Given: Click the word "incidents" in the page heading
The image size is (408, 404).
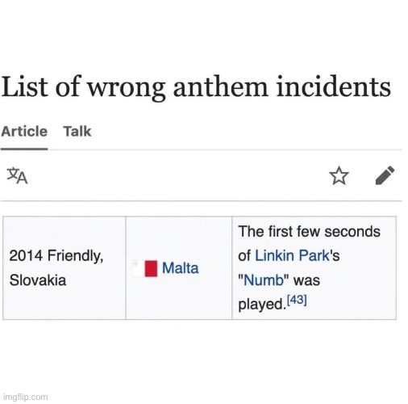Looking at the screenshot, I should click(334, 86).
